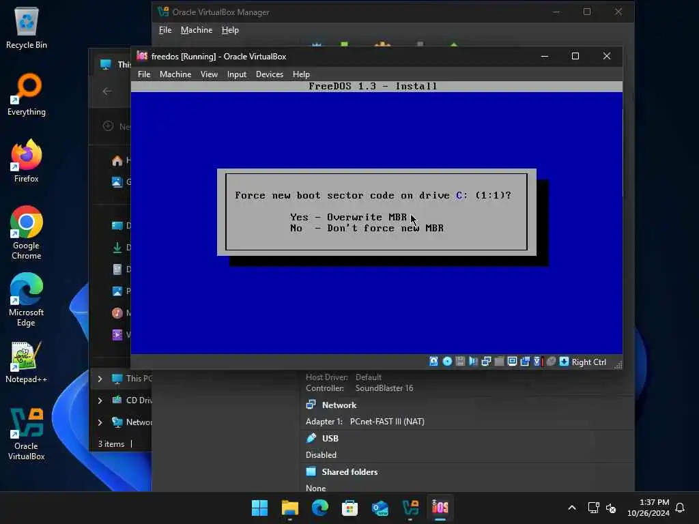Click Gallery icon in File Explorer sidebar

tap(117, 181)
